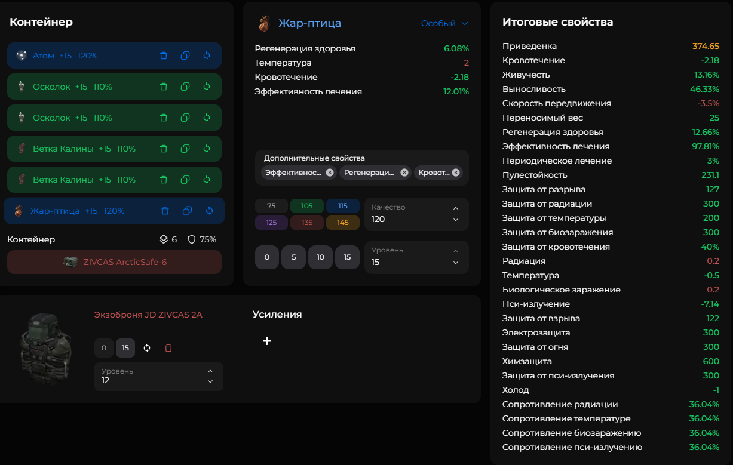The height and width of the screenshot is (465, 733).
Task: Select the orange 145 quality preset
Action: coord(343,223)
